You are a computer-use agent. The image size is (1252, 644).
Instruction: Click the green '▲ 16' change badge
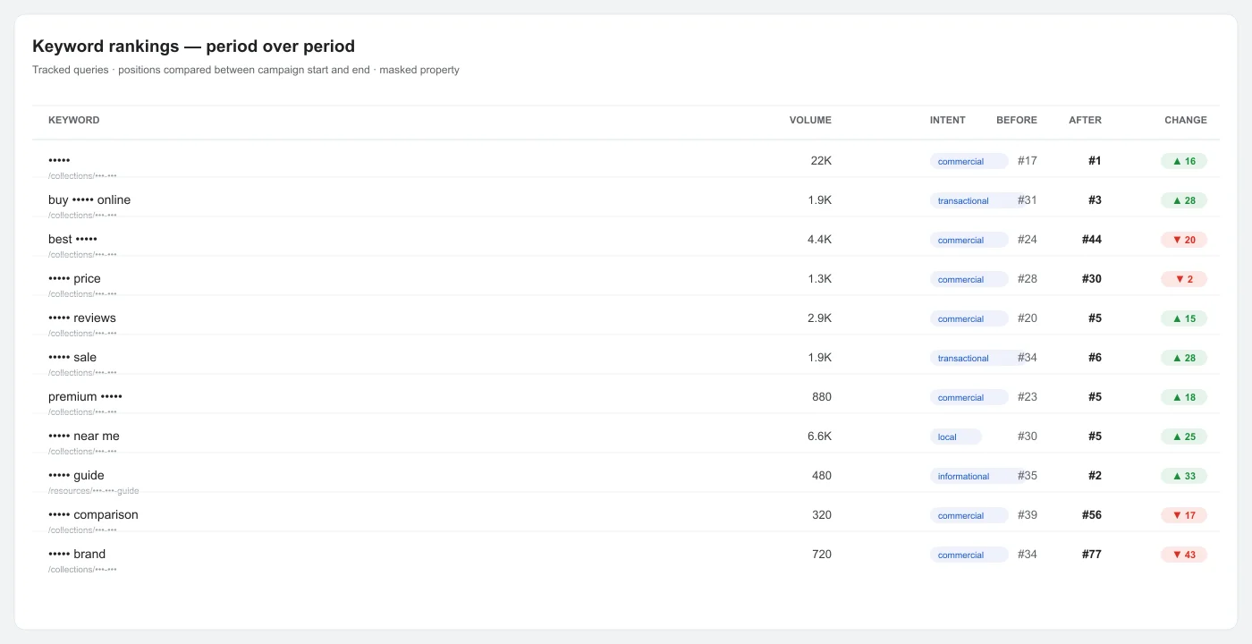point(1184,161)
